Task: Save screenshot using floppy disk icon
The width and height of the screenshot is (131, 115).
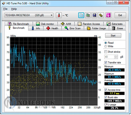Action: coord(94,15)
